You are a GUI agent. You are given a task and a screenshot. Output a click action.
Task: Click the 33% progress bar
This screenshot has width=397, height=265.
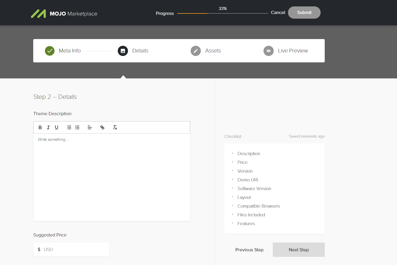(x=222, y=13)
